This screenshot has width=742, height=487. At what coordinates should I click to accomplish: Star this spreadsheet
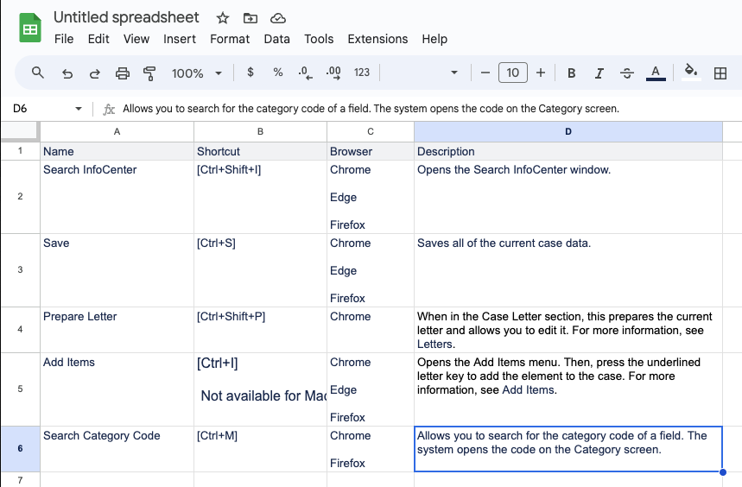pos(222,18)
